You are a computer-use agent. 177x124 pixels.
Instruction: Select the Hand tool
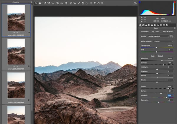[40, 3]
